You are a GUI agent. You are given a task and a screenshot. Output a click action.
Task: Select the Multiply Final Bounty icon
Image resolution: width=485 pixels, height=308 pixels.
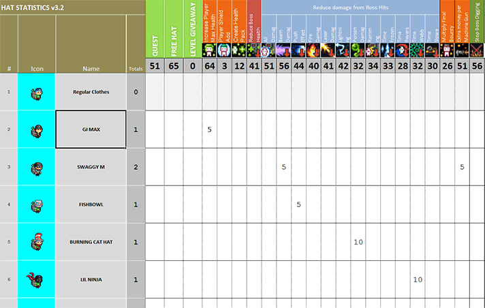(x=447, y=50)
